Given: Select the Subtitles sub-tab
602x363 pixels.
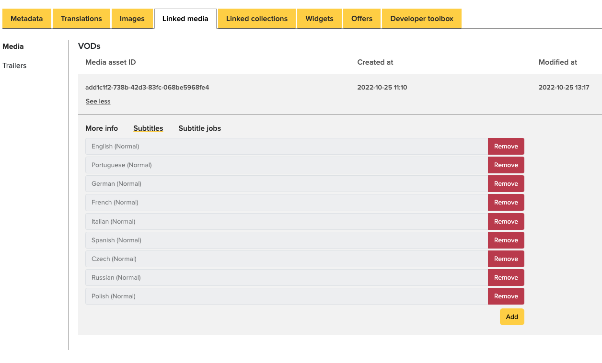Looking at the screenshot, I should point(148,128).
